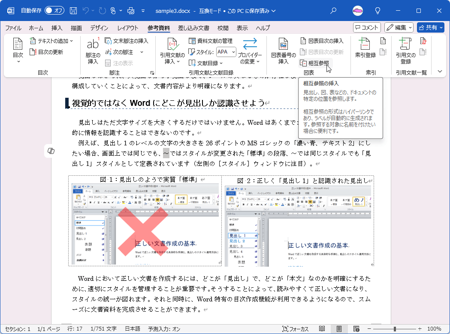
Task: Open the 目次 (Table of Contents) gallery
Action: (x=17, y=51)
